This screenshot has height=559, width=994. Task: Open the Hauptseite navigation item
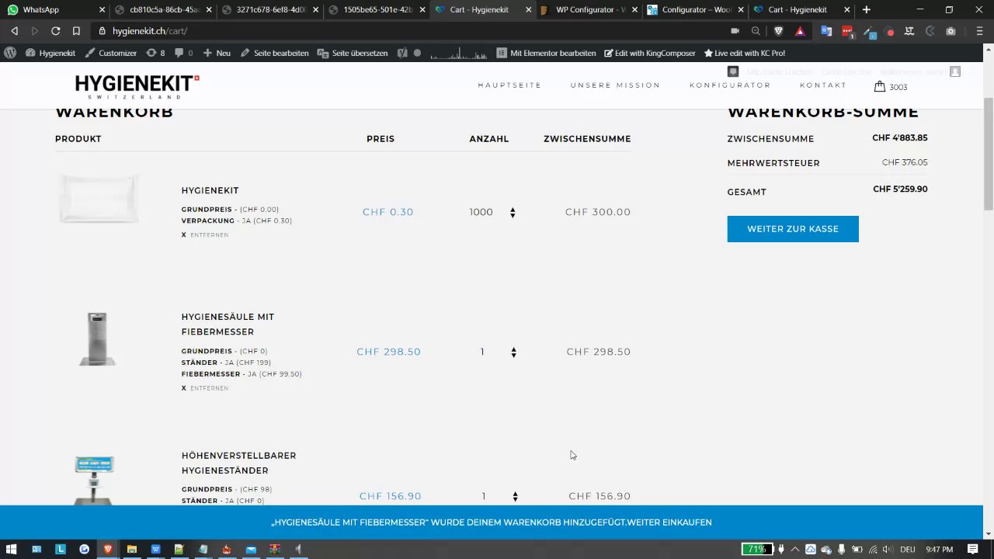509,85
